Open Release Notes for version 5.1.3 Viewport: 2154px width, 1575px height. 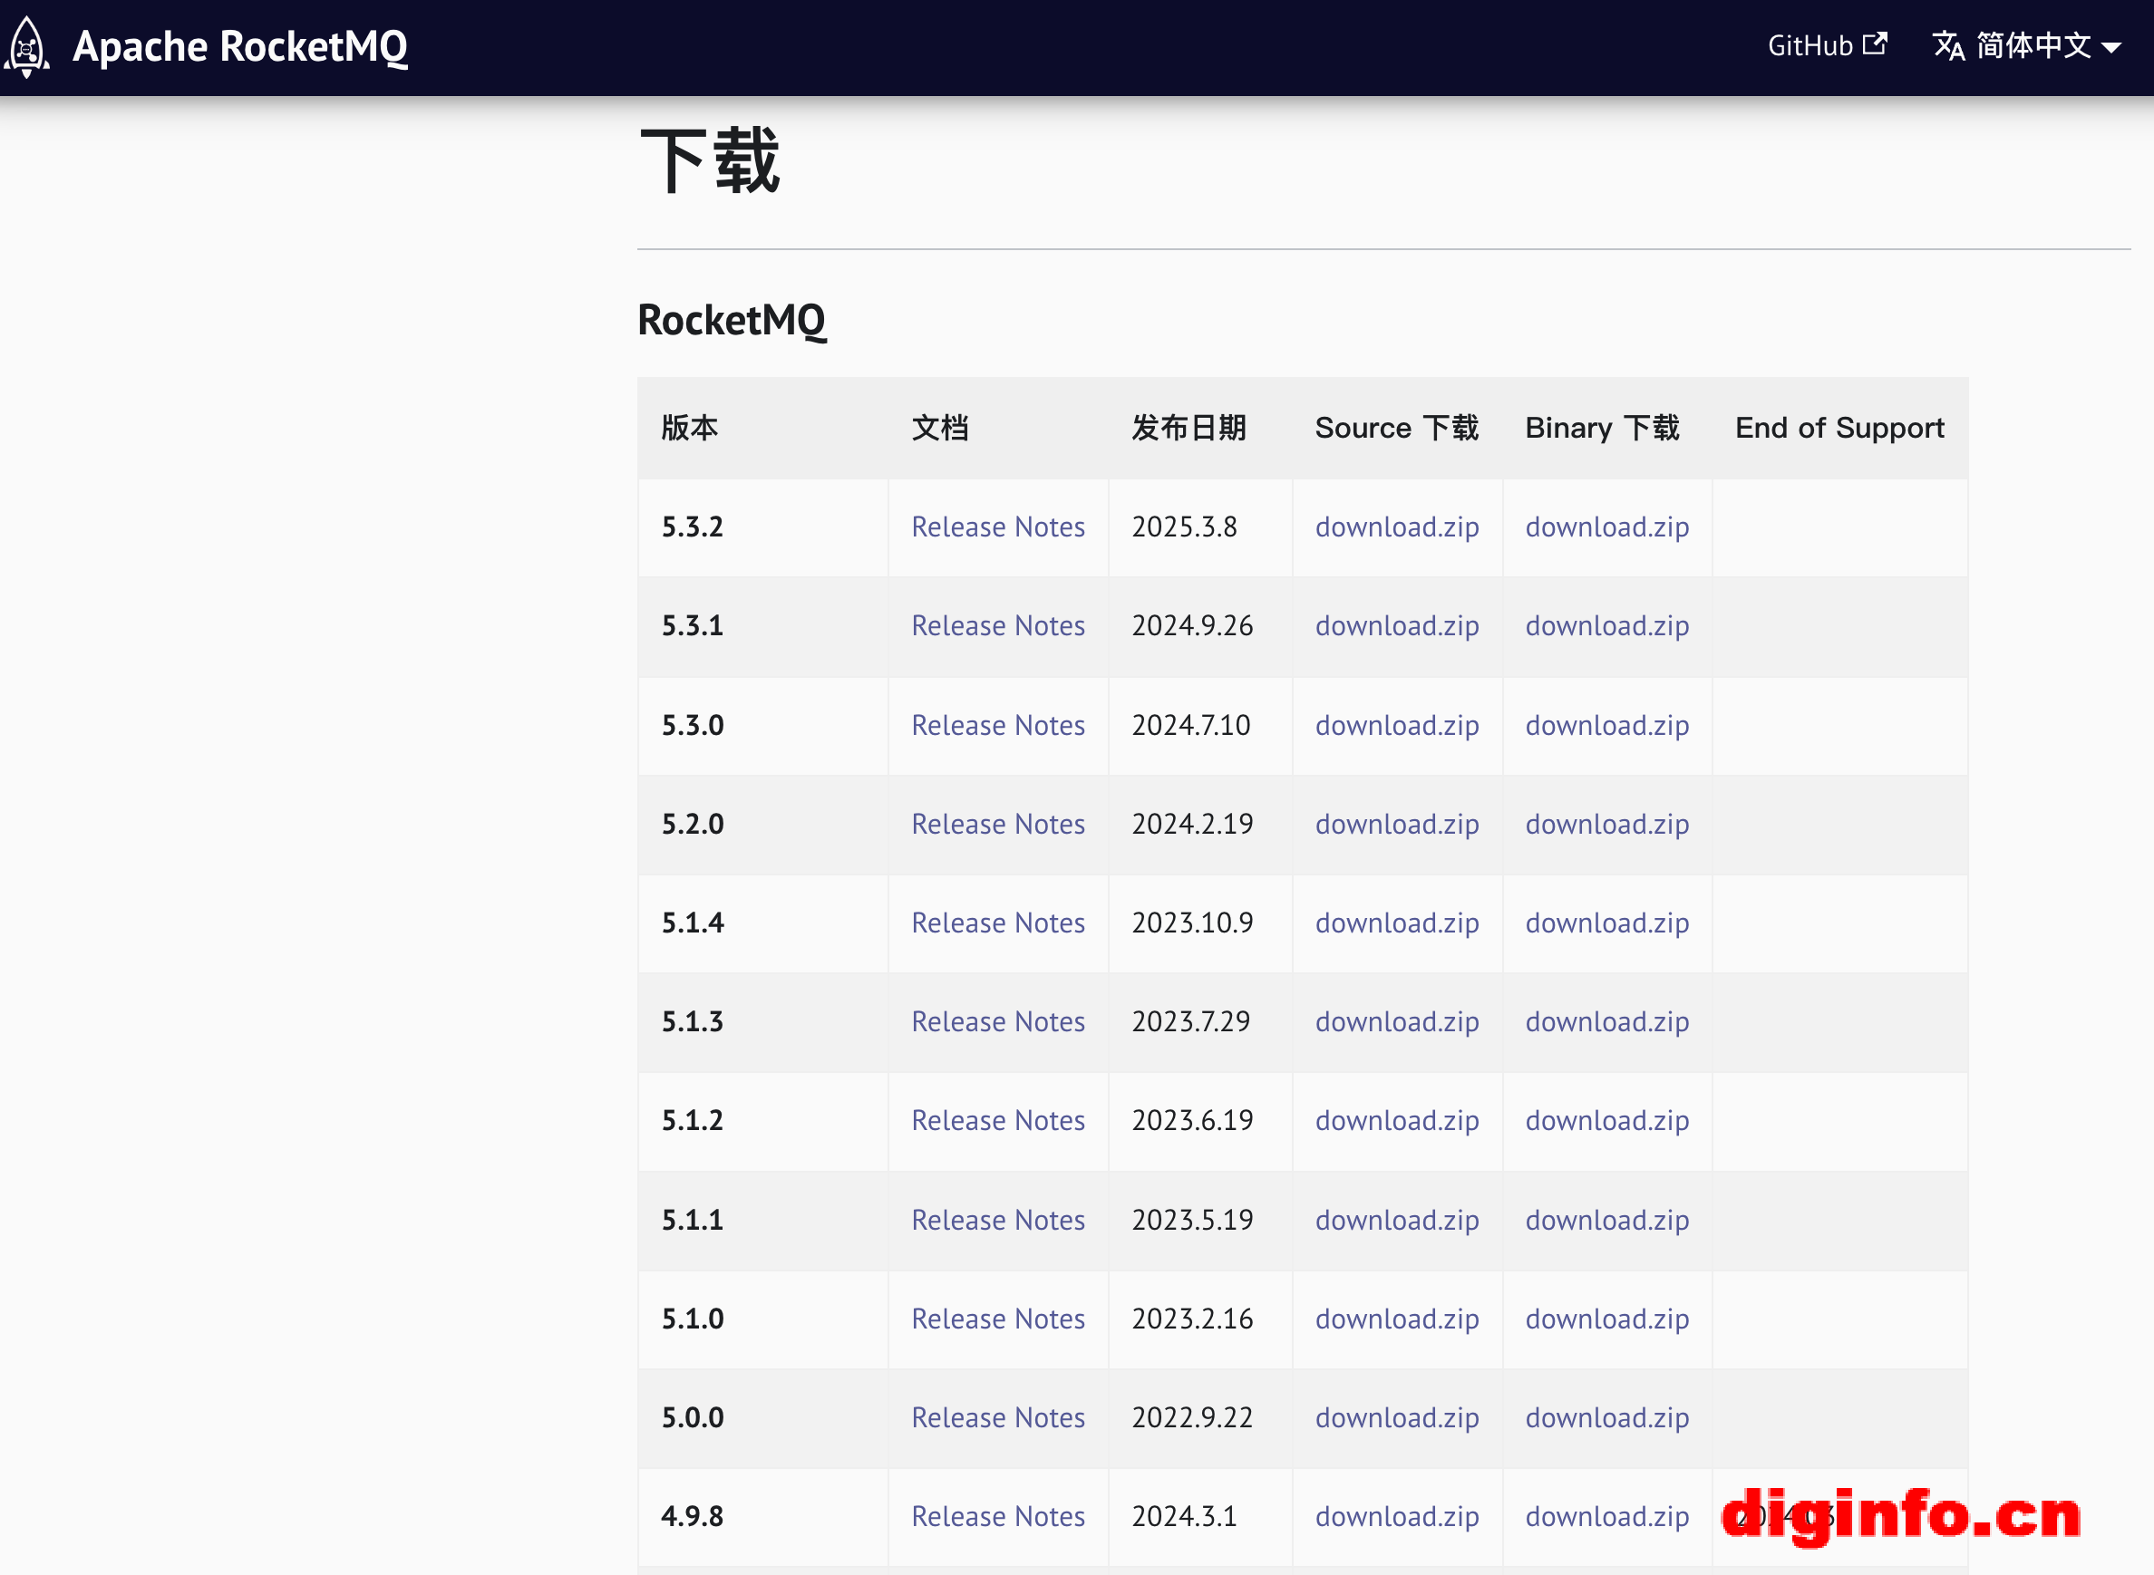(997, 1022)
